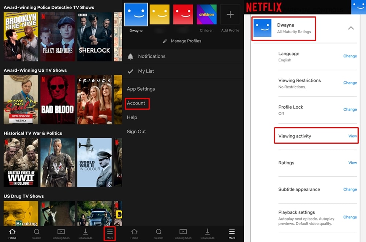Image resolution: width=366 pixels, height=242 pixels.
Task: Open Brooklyn Nine-Nine poster
Action: coord(21,37)
